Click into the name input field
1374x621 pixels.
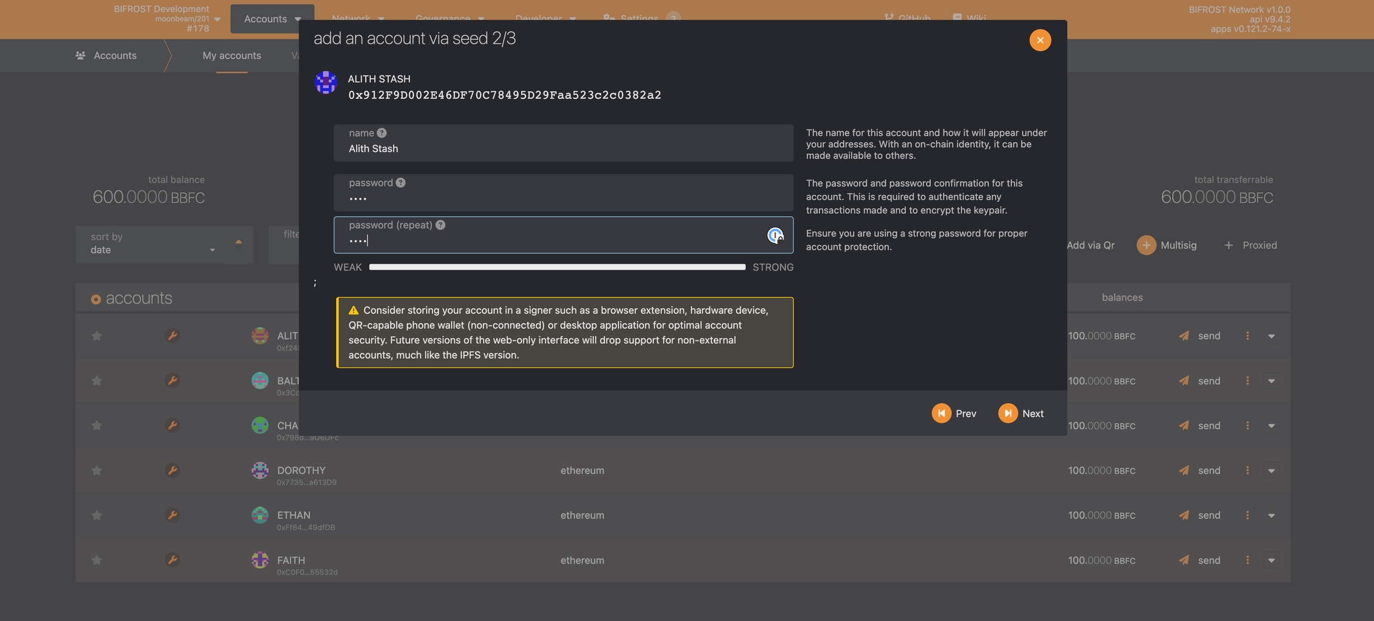[563, 149]
